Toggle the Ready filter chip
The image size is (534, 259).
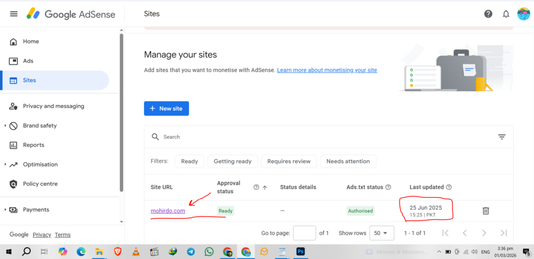189,162
